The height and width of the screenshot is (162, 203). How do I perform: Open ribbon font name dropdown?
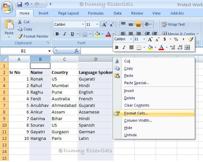83,24
